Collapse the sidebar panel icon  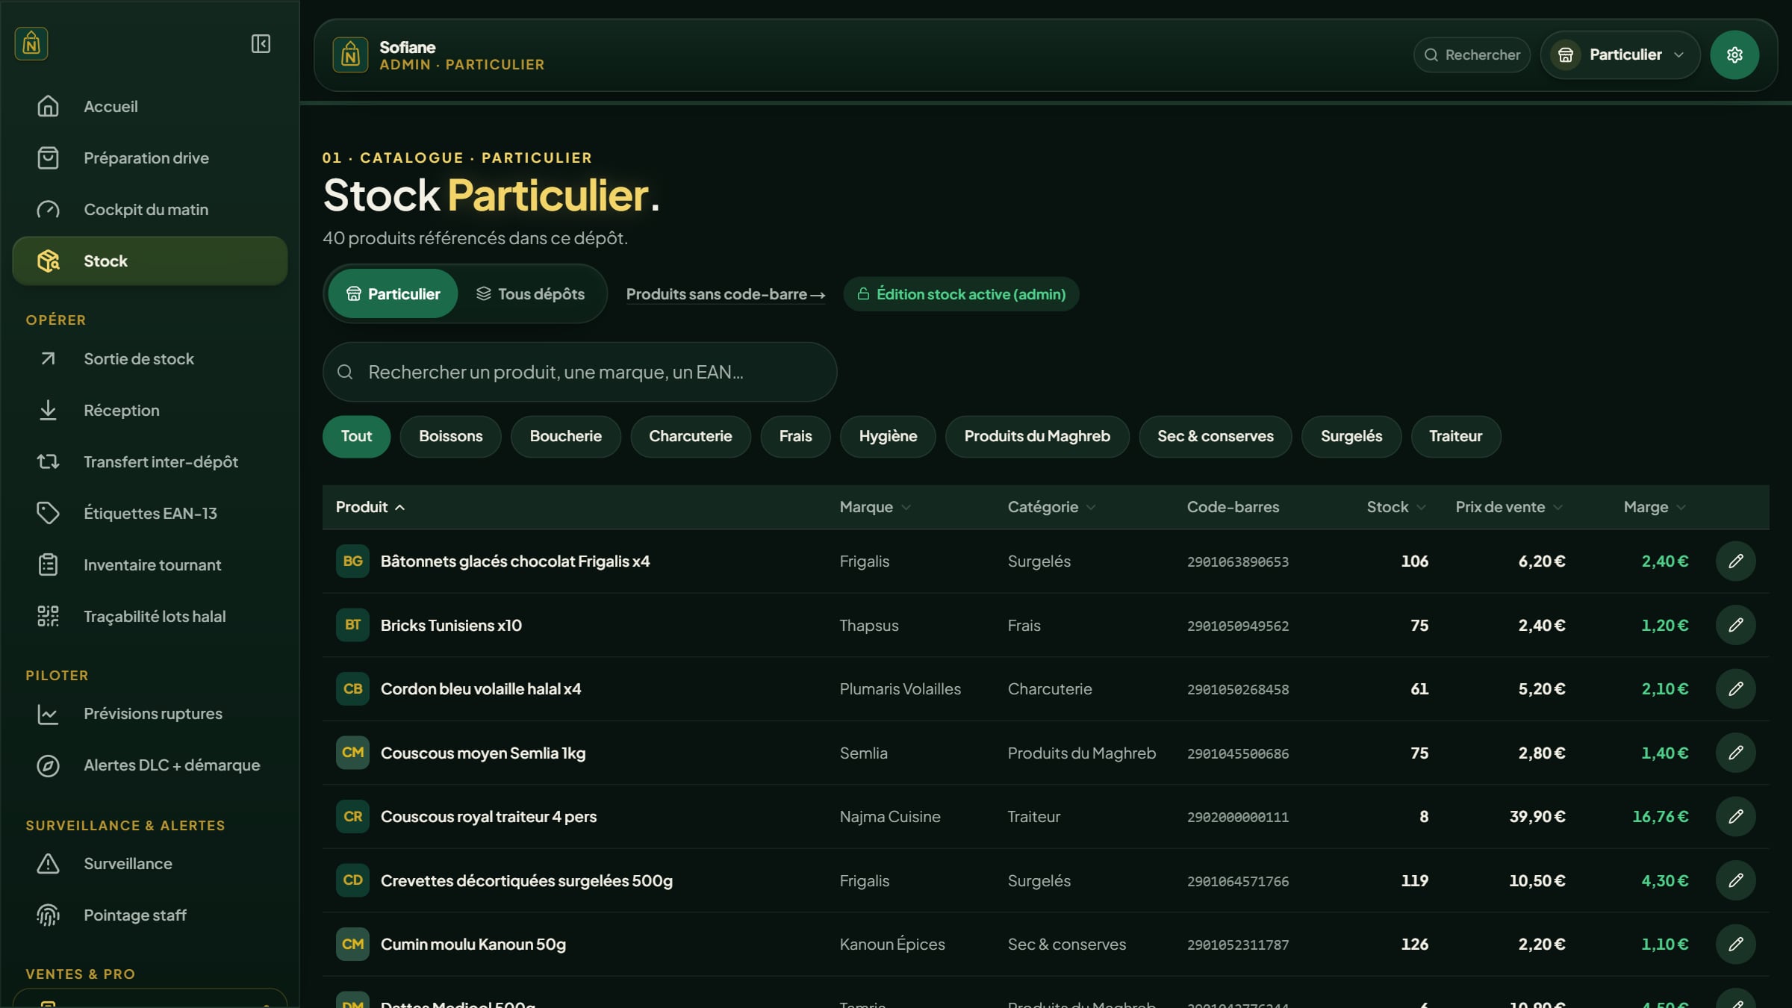point(261,44)
